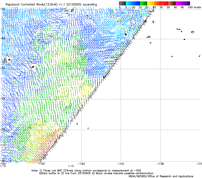Click the purple '1:16' time label

point(71,166)
